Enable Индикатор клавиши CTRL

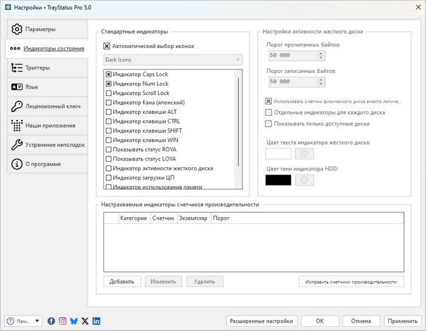[109, 121]
